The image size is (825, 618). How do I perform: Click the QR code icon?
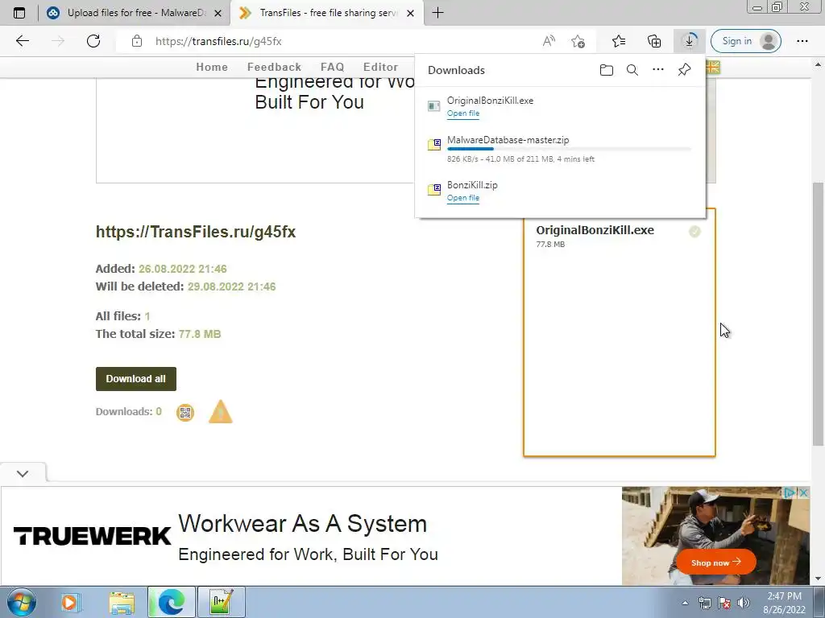pyautogui.click(x=185, y=413)
